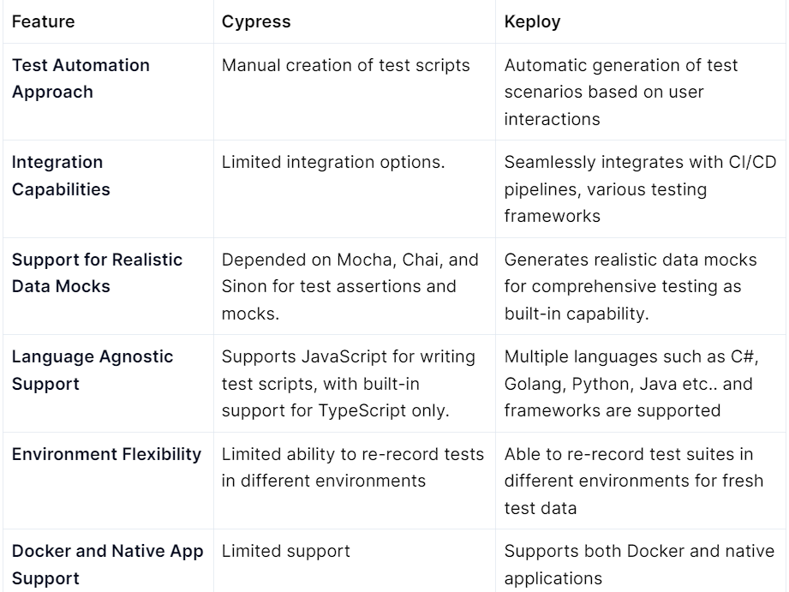789x592 pixels.
Task: Select the "Integration Capabilities" row label
Action: 61,176
